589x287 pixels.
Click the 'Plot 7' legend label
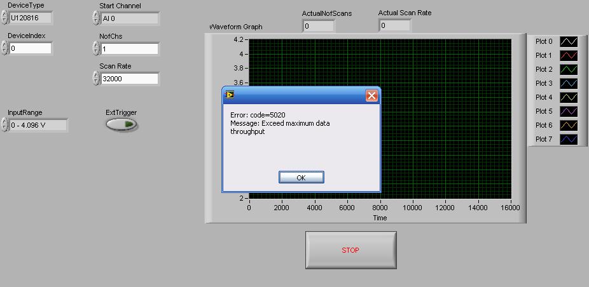pyautogui.click(x=544, y=139)
